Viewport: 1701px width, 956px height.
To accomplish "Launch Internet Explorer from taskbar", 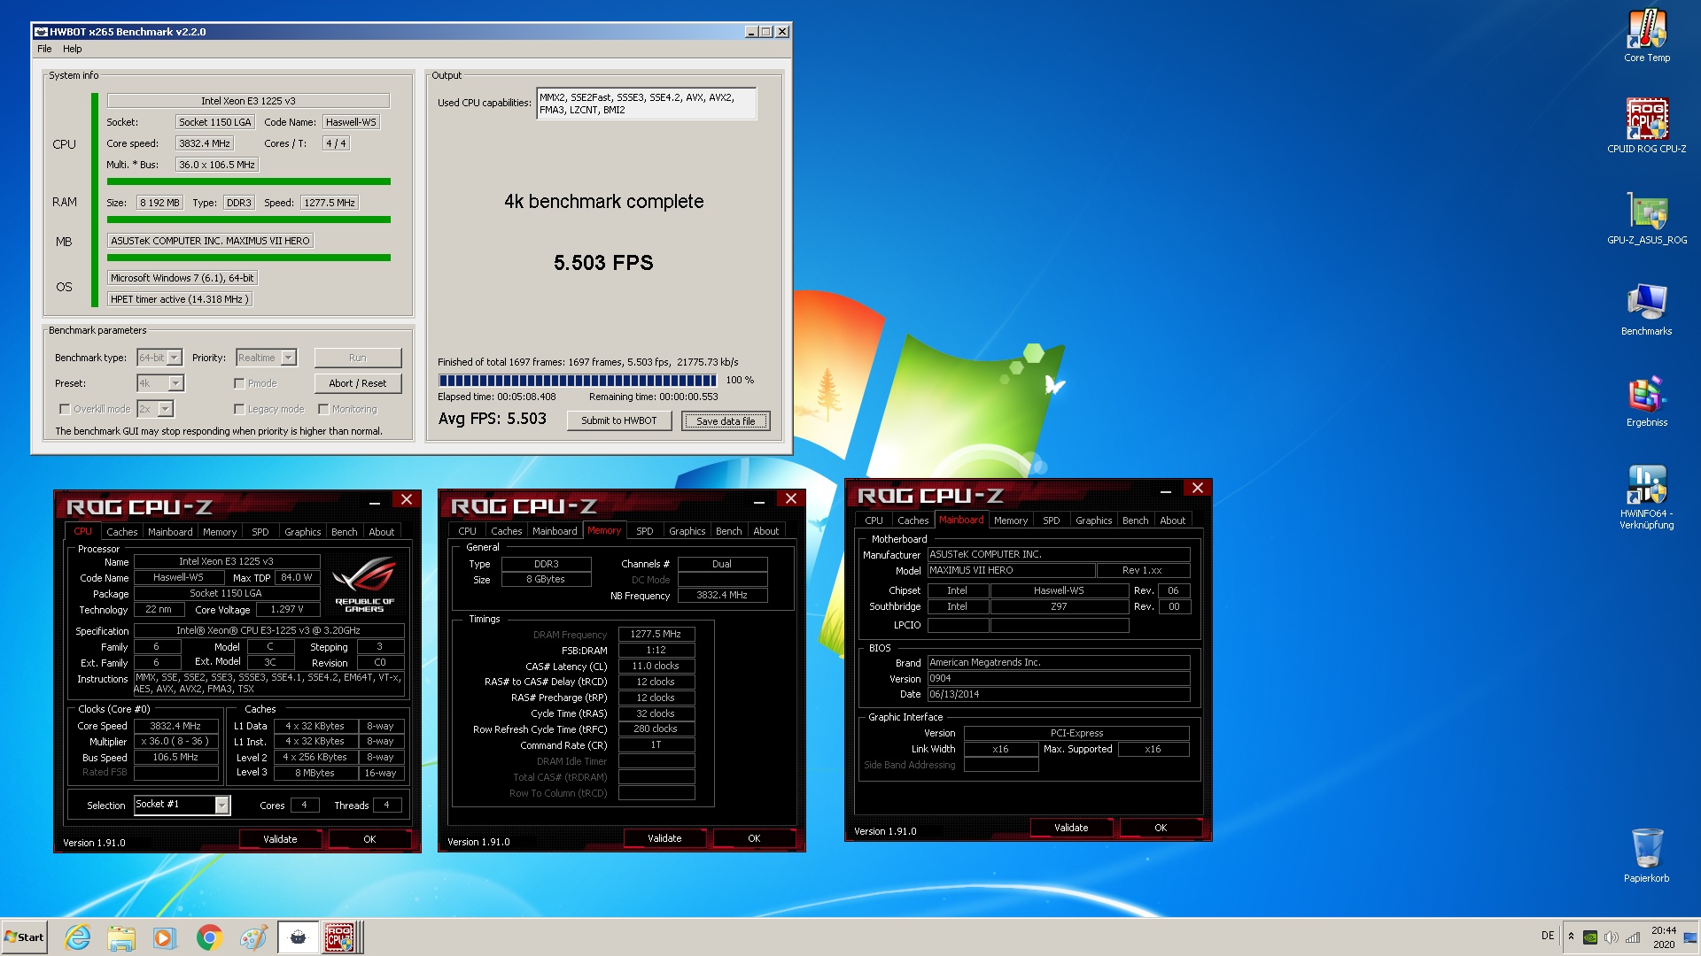I will (x=78, y=937).
